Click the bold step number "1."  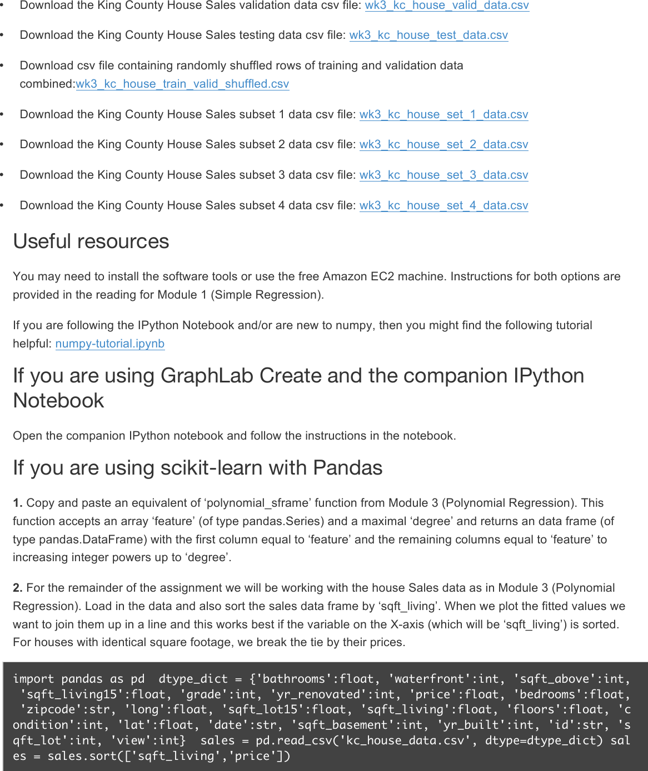pos(18,503)
